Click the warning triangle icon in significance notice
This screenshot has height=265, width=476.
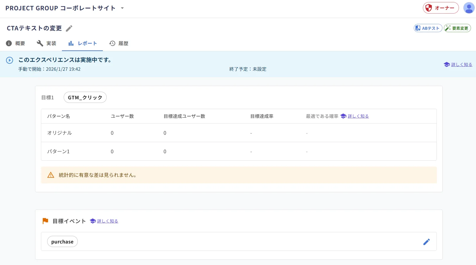tap(51, 175)
